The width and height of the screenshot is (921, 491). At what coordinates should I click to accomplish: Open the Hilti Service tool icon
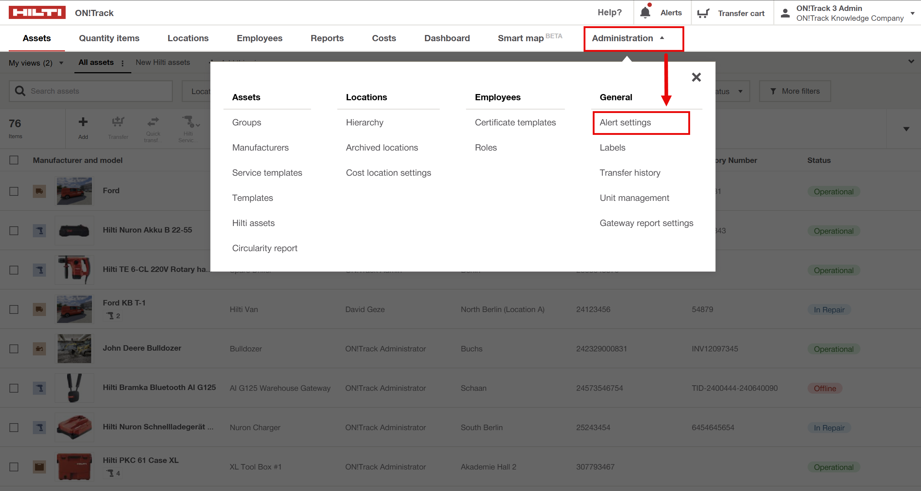point(188,121)
